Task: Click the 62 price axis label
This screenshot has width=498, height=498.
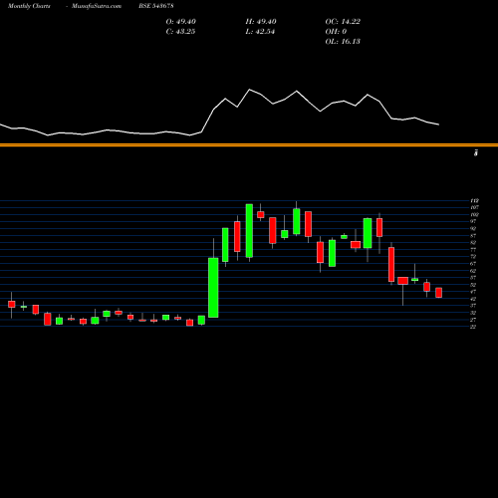Action: coord(473,271)
